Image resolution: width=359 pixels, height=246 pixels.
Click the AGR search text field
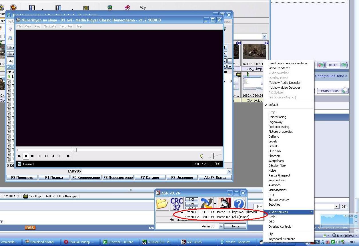coord(178,226)
